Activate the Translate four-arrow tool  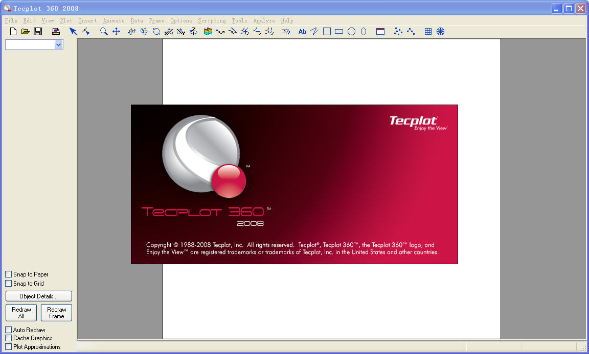[x=117, y=32]
